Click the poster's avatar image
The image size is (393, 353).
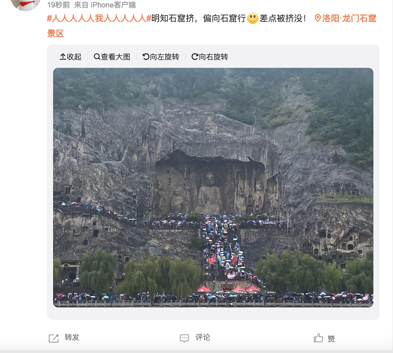point(26,4)
